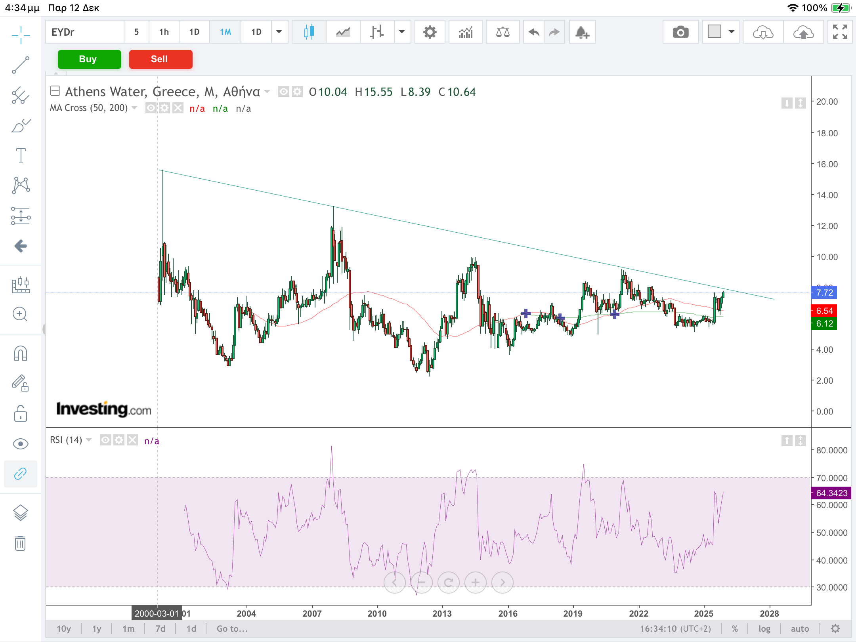This screenshot has width=856, height=642.
Task: Toggle visibility of MA Cross indicator
Action: [151, 108]
